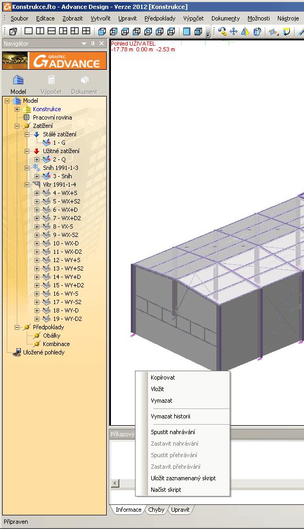Click the Kombinace node icon
The image size is (304, 529).
click(x=37, y=344)
